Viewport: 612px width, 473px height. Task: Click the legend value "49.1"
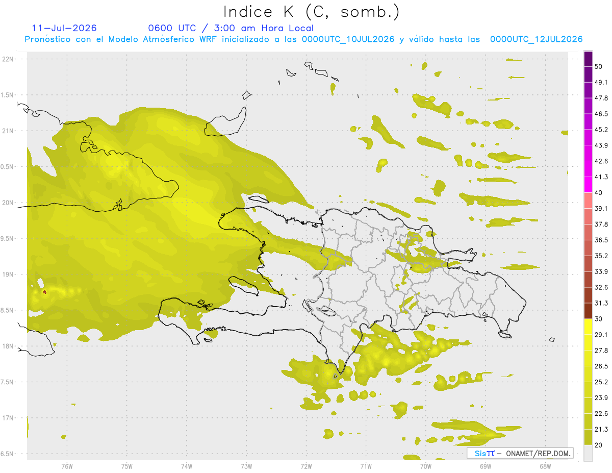point(601,82)
